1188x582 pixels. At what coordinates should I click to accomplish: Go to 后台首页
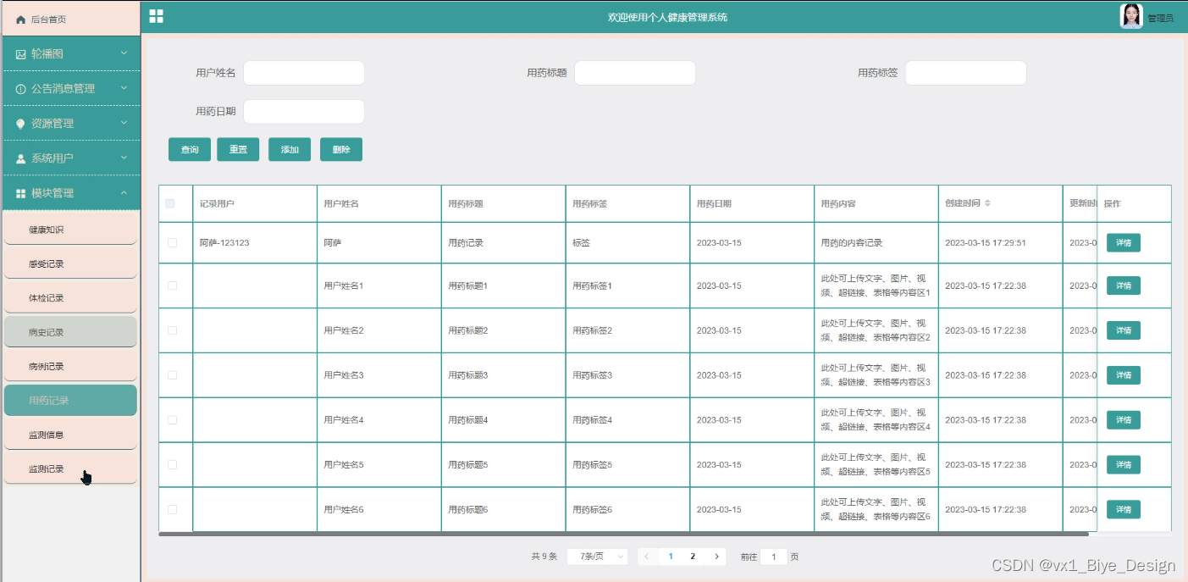click(x=70, y=19)
